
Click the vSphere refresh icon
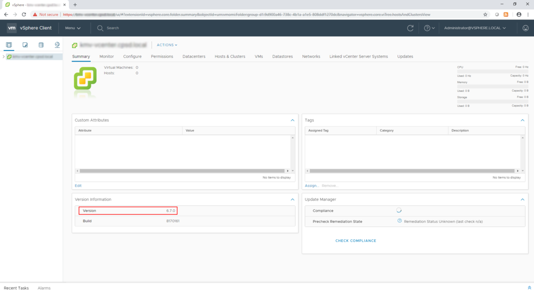tap(410, 28)
